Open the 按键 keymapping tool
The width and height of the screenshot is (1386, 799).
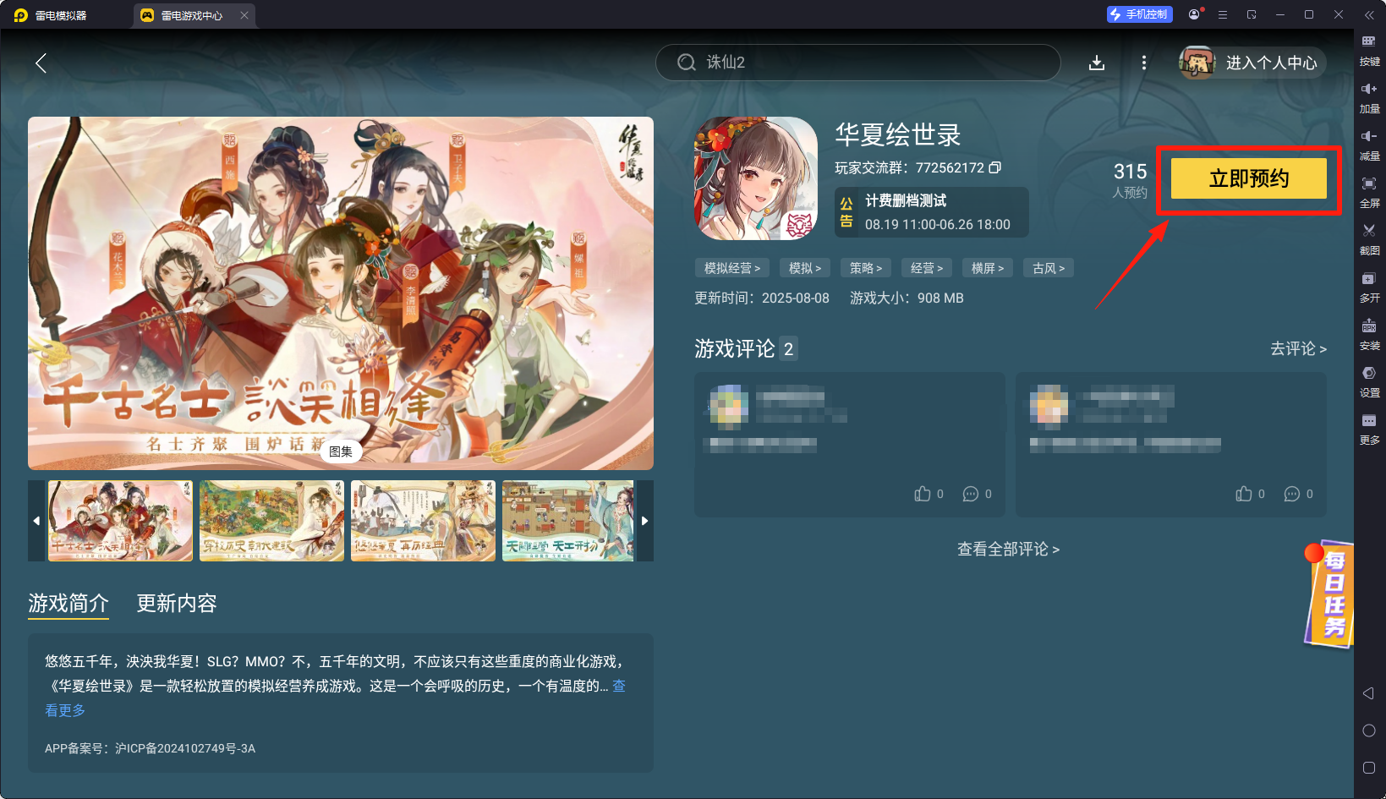(1369, 51)
